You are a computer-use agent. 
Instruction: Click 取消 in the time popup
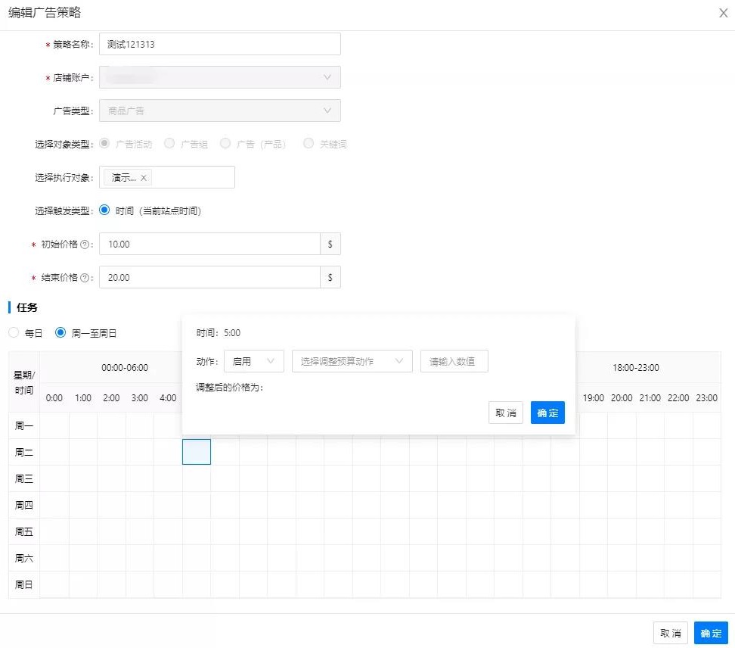click(505, 413)
